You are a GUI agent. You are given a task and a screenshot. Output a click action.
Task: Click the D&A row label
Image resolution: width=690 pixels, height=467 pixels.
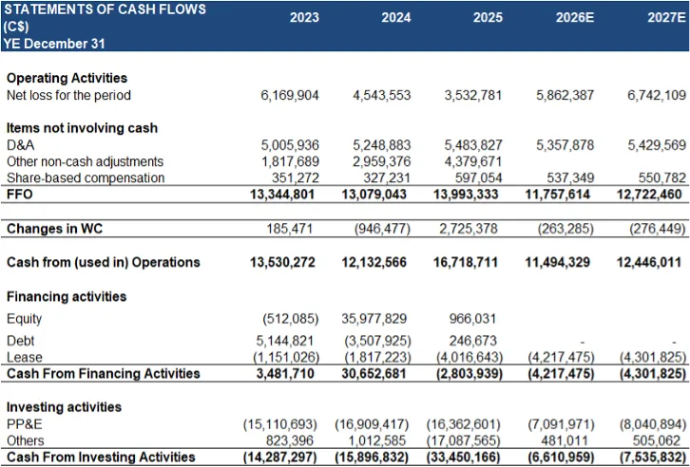(19, 145)
